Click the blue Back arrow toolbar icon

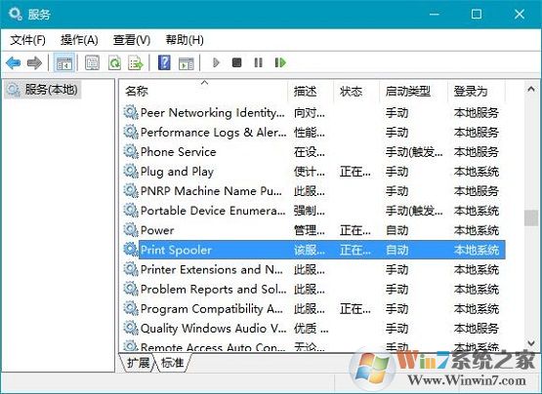14,62
